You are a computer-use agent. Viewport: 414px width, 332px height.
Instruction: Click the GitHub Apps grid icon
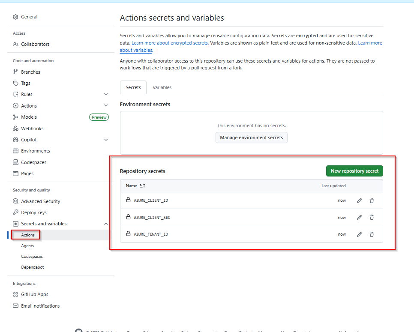(15, 295)
